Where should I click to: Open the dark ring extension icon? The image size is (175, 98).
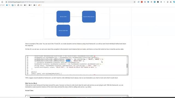[x=168, y=2]
